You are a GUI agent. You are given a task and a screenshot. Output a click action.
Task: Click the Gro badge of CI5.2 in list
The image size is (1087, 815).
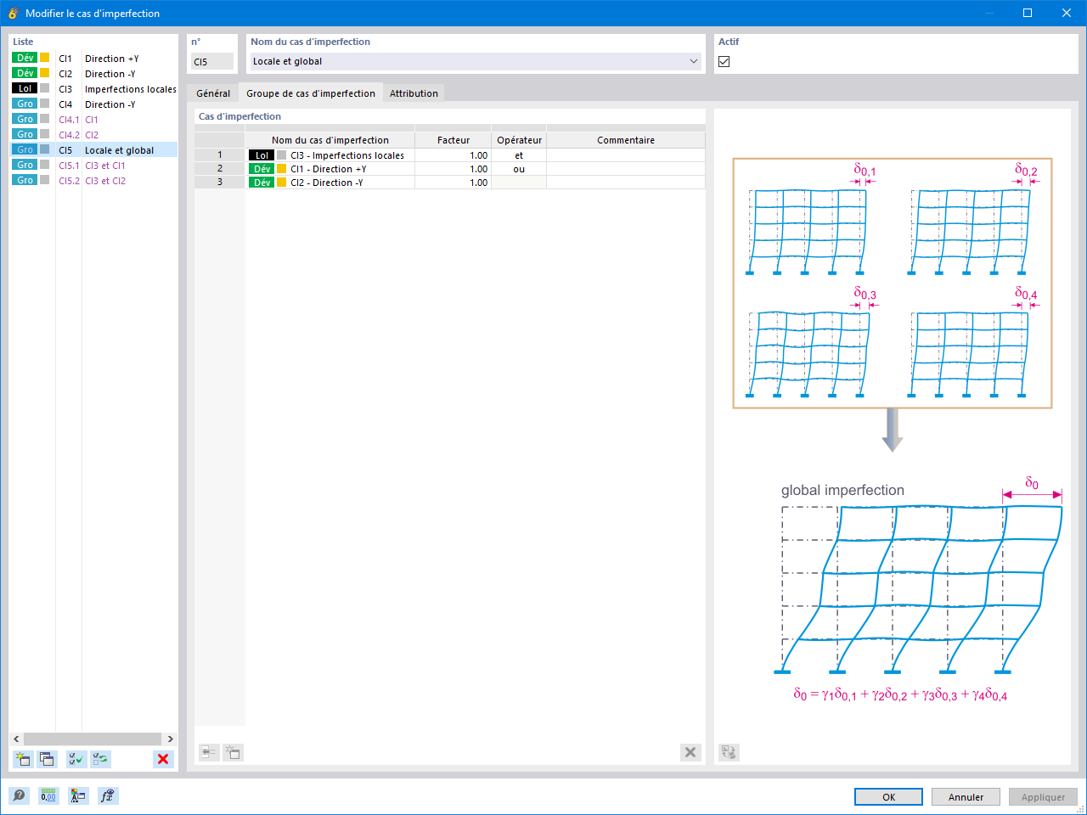point(25,180)
